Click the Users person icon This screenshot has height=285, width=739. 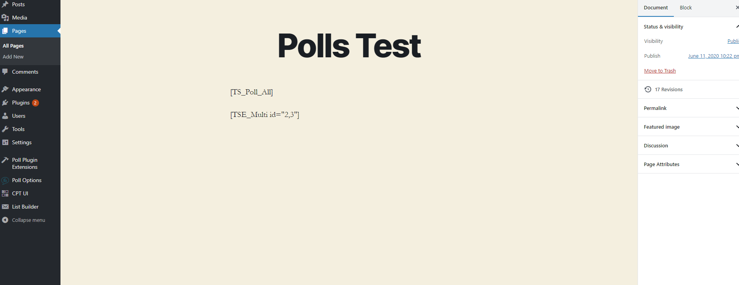(5, 116)
